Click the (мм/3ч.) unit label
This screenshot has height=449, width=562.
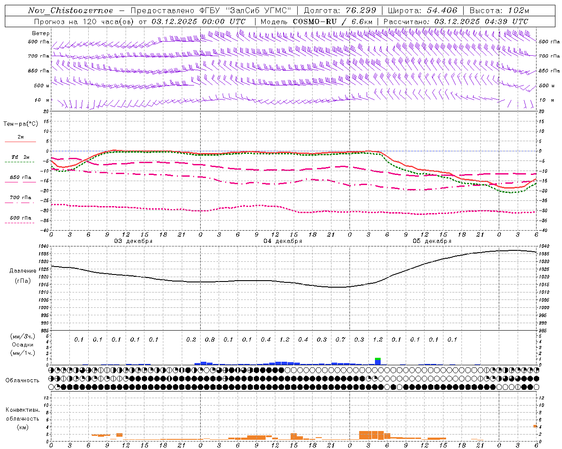(23, 336)
